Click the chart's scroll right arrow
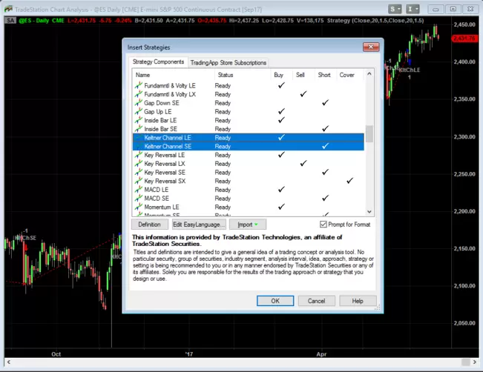Screen dimensions: 483x372 (x=475, y=362)
